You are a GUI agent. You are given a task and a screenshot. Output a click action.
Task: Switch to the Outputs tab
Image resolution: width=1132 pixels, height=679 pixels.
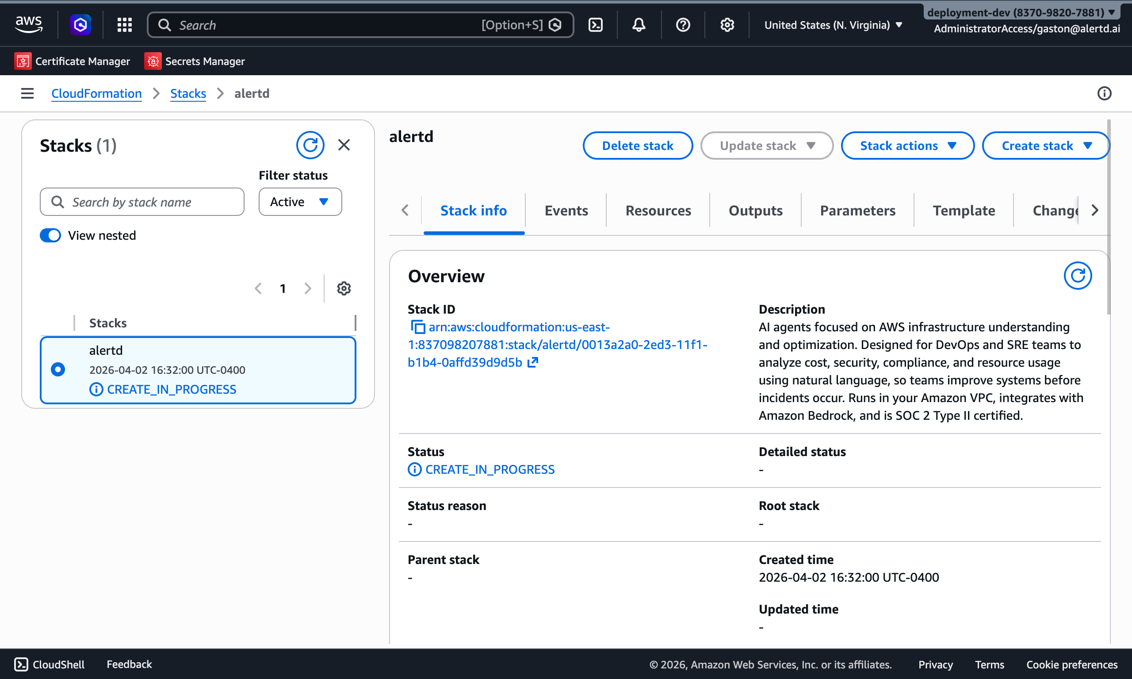[756, 211]
